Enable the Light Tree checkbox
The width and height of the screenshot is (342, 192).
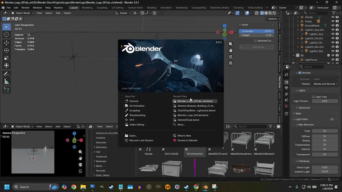point(313,97)
